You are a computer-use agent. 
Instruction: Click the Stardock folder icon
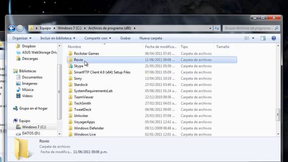(70, 85)
